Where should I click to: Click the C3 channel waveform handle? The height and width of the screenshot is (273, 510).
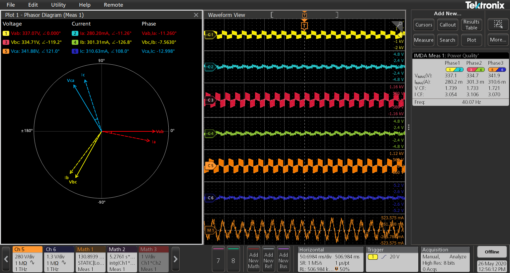[x=210, y=100]
